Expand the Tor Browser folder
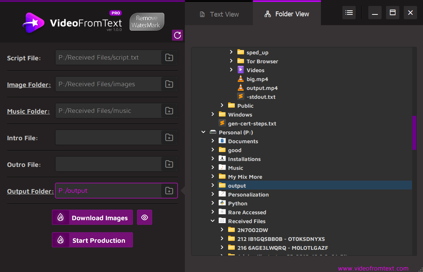The width and height of the screenshot is (423, 272). click(x=231, y=61)
